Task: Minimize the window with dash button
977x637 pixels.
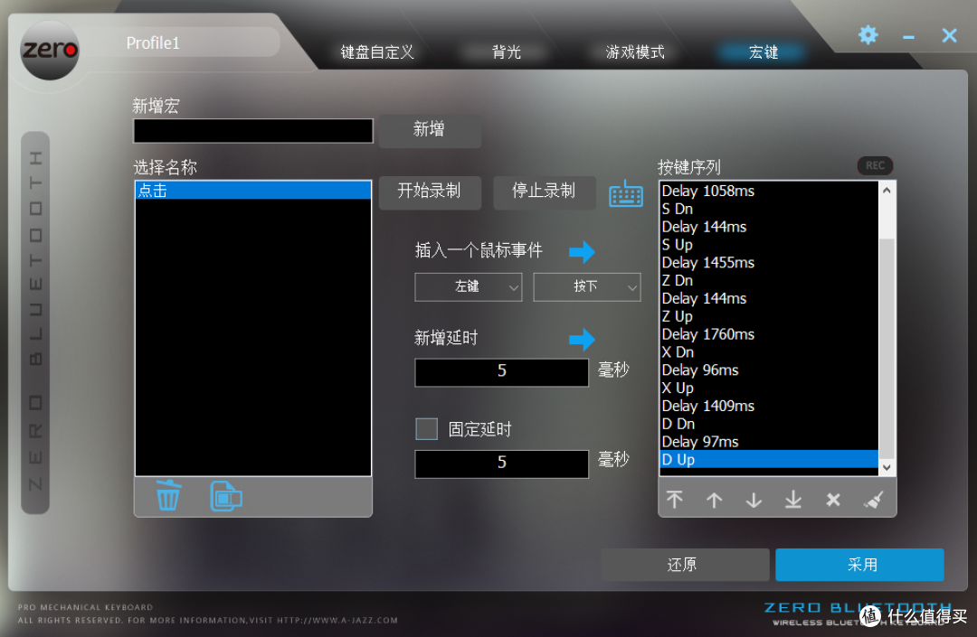Action: coord(908,37)
